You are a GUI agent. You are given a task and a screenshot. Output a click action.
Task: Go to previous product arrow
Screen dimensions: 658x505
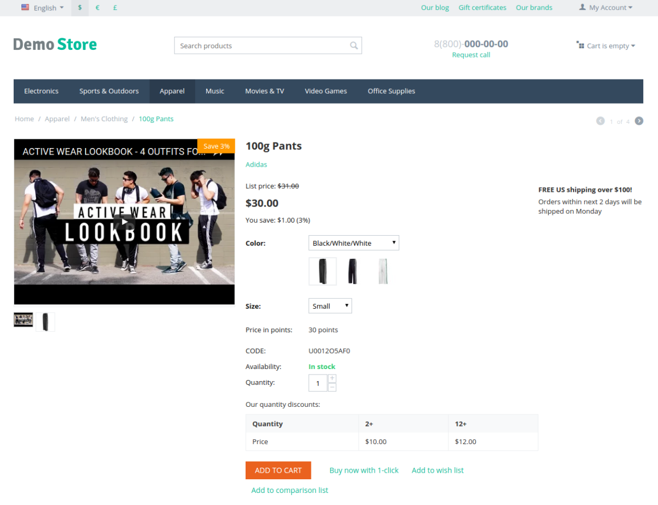tap(600, 121)
